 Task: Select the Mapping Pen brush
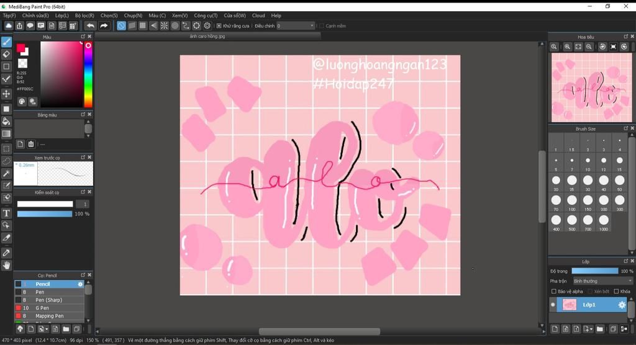point(49,316)
